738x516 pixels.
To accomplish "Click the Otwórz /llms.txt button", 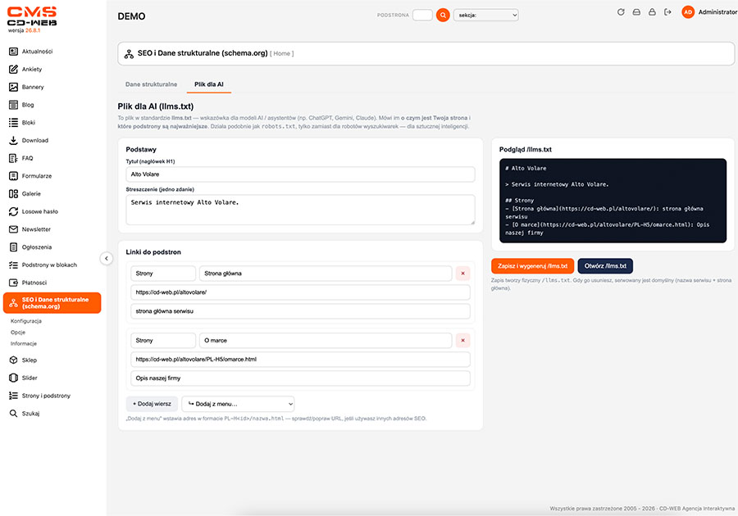I will [605, 266].
